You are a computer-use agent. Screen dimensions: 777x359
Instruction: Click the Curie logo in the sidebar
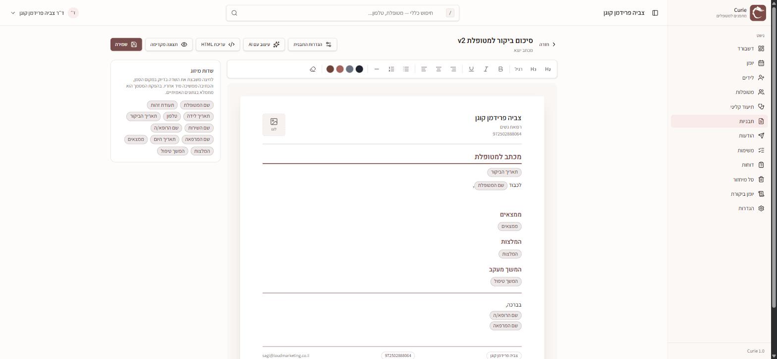tap(758, 13)
